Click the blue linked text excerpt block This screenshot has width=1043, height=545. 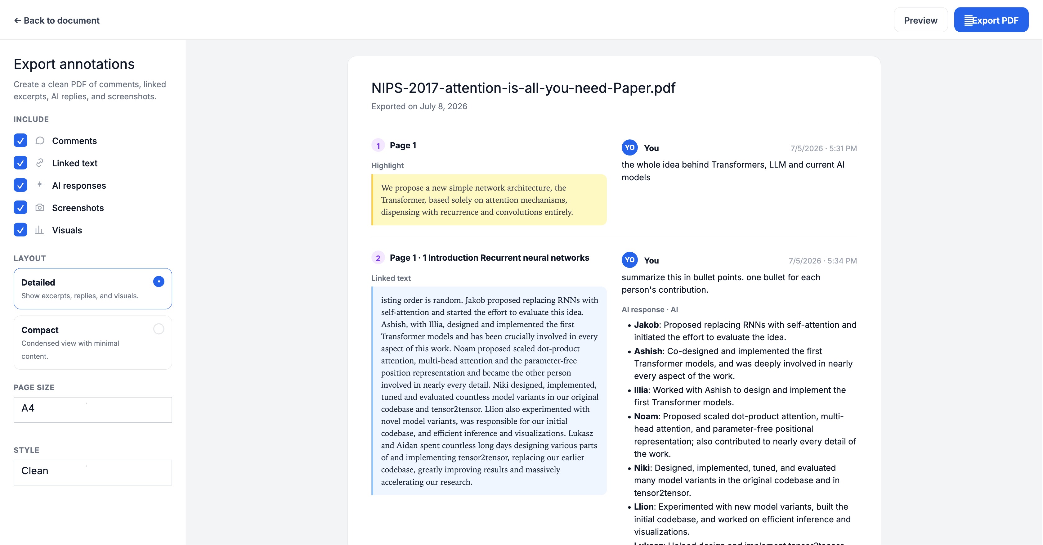point(489,391)
